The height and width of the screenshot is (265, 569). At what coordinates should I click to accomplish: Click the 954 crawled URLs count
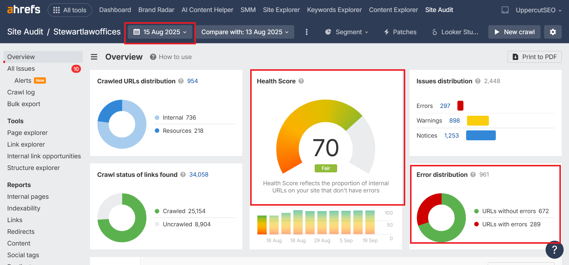tap(193, 81)
